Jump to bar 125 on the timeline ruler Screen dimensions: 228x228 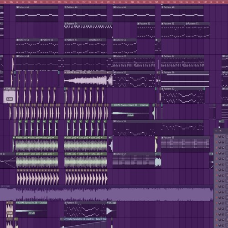[x=132, y=2]
